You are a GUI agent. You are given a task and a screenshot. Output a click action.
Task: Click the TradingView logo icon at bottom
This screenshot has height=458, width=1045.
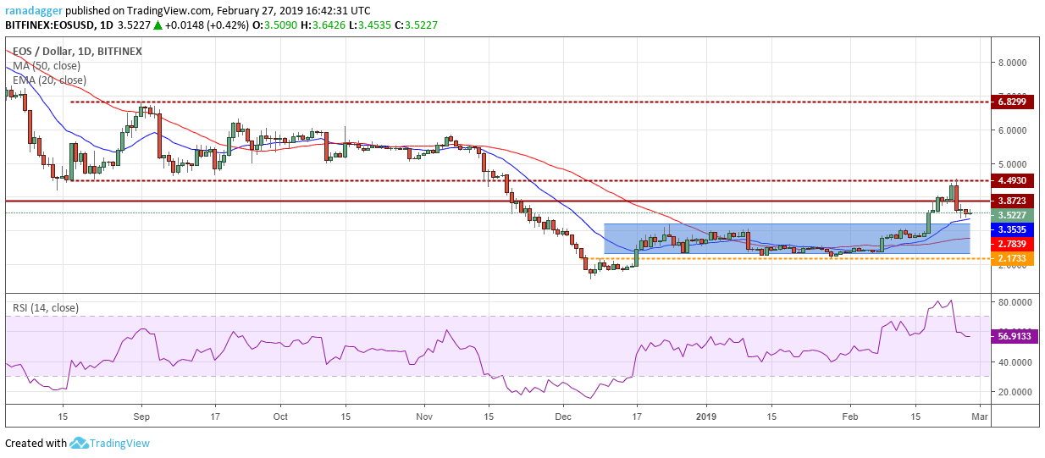pos(80,443)
